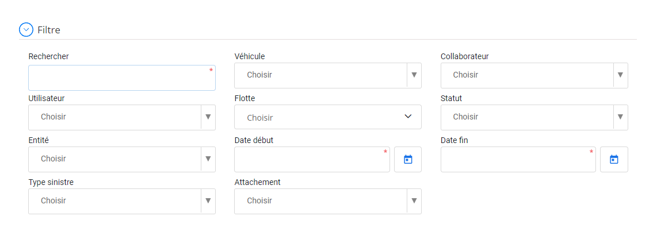Click the Rechercher text field
This screenshot has width=657, height=243.
click(x=122, y=78)
